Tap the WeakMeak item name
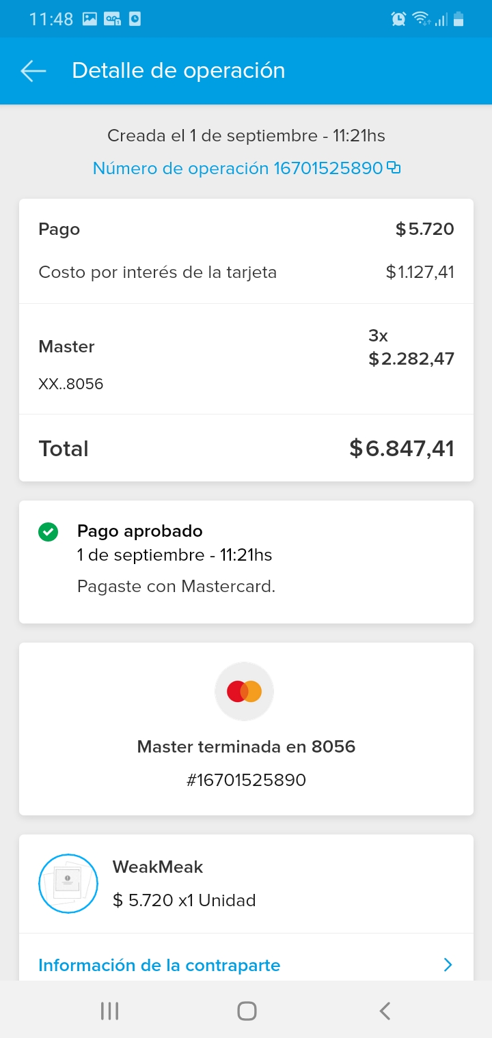The image size is (492, 1038). click(158, 867)
